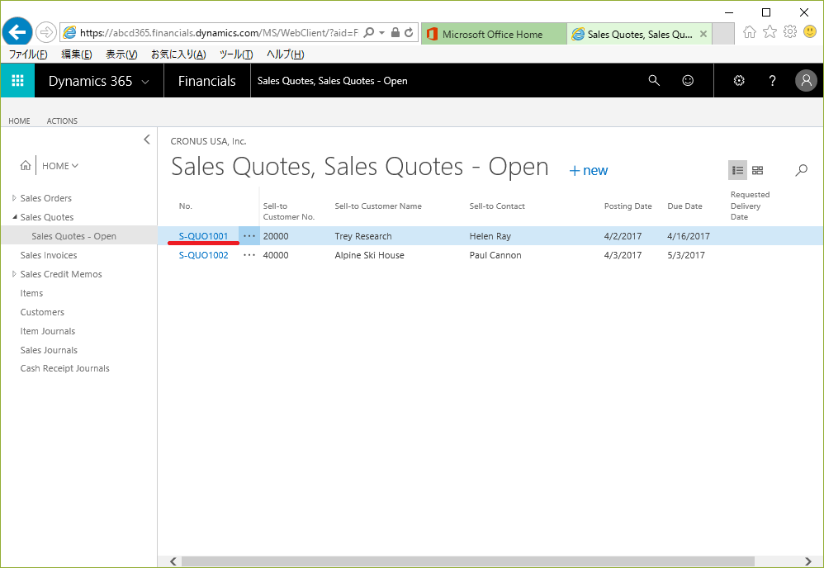Screen dimensions: 824x568
Task: Open Cash Receipt Journals in sidebar
Action: tap(64, 368)
